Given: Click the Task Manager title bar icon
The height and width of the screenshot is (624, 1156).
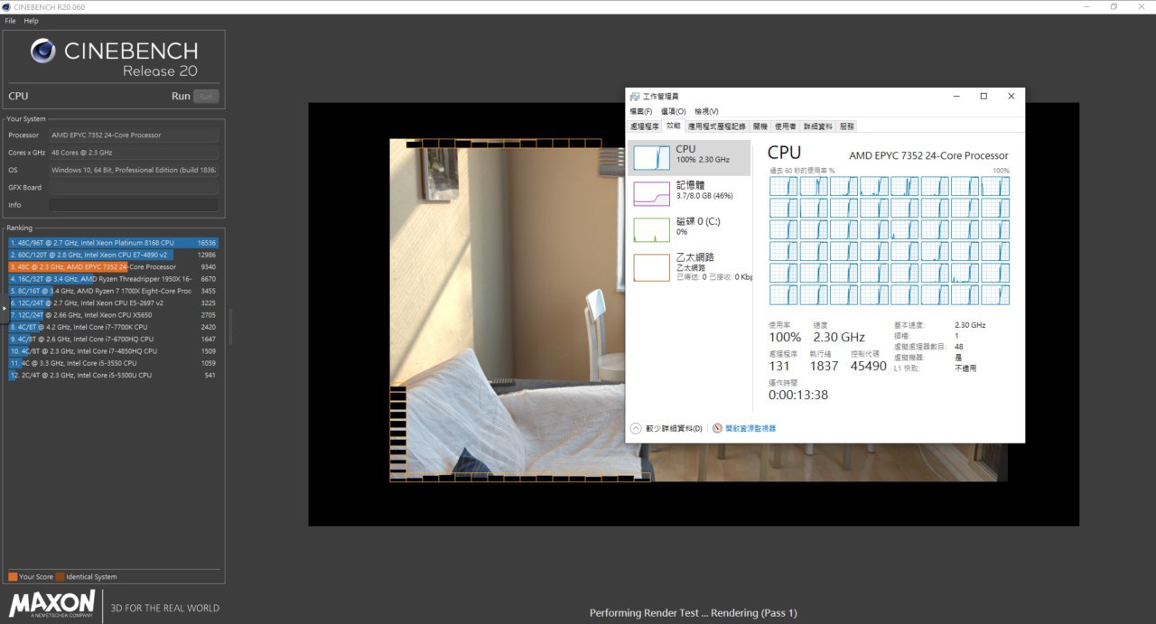Looking at the screenshot, I should coord(635,97).
